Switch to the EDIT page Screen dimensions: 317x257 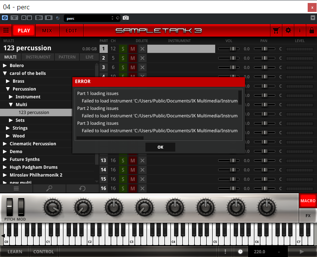(x=71, y=31)
